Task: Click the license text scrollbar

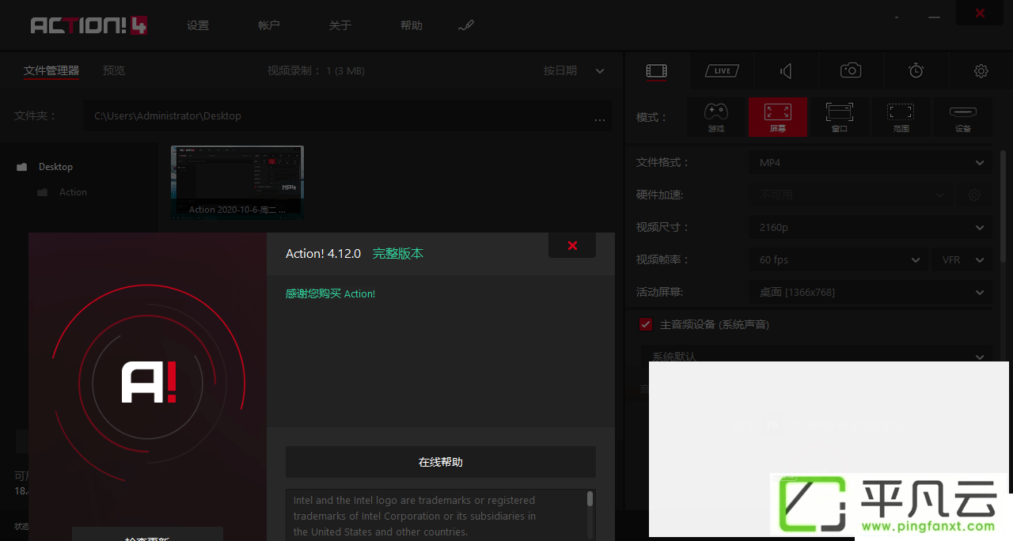Action: [590, 499]
